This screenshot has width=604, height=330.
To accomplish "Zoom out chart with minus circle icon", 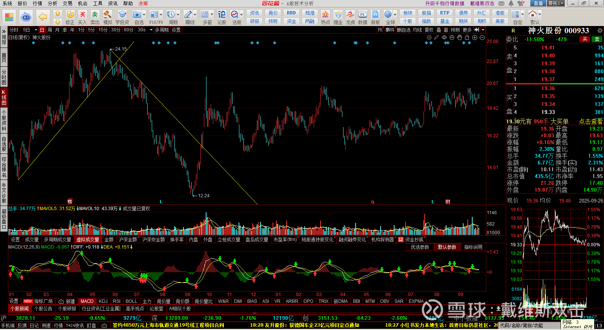I will 482,37.
